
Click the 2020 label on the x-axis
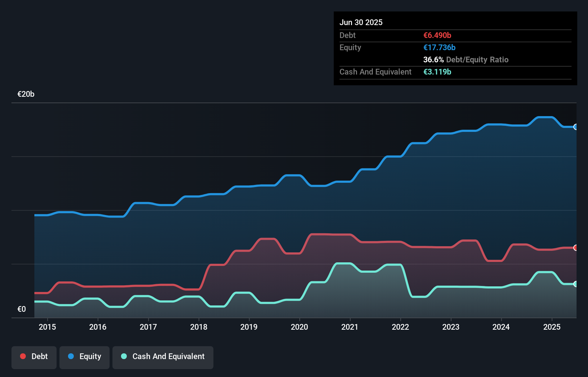coord(300,327)
